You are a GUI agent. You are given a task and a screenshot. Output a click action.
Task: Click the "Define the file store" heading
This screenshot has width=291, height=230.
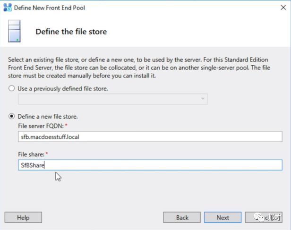[x=71, y=32]
